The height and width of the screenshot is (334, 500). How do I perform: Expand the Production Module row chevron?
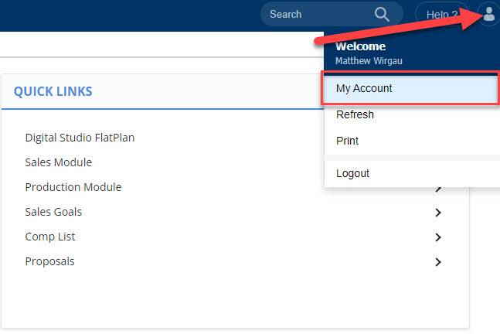[438, 189]
